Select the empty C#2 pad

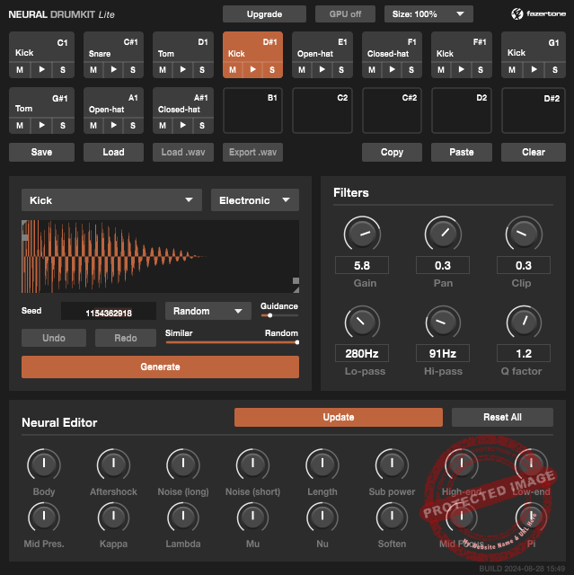[x=393, y=111]
